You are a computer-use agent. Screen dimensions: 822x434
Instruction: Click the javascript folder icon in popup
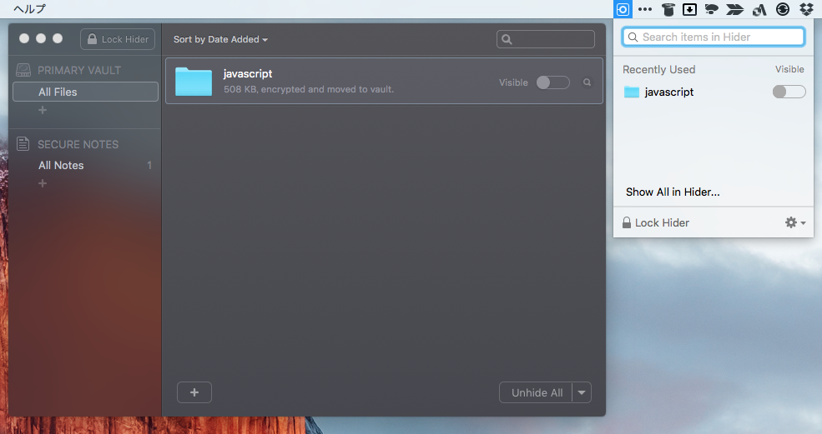[x=632, y=92]
